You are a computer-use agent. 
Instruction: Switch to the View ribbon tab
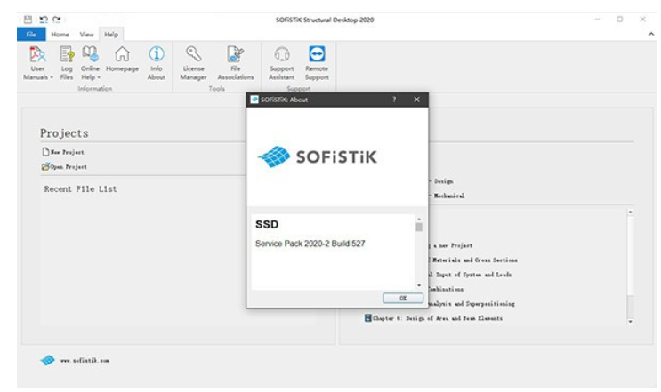click(86, 35)
